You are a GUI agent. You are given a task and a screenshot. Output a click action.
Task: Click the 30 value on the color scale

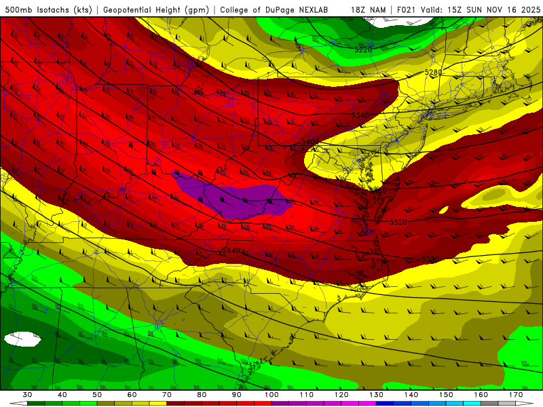(27, 395)
